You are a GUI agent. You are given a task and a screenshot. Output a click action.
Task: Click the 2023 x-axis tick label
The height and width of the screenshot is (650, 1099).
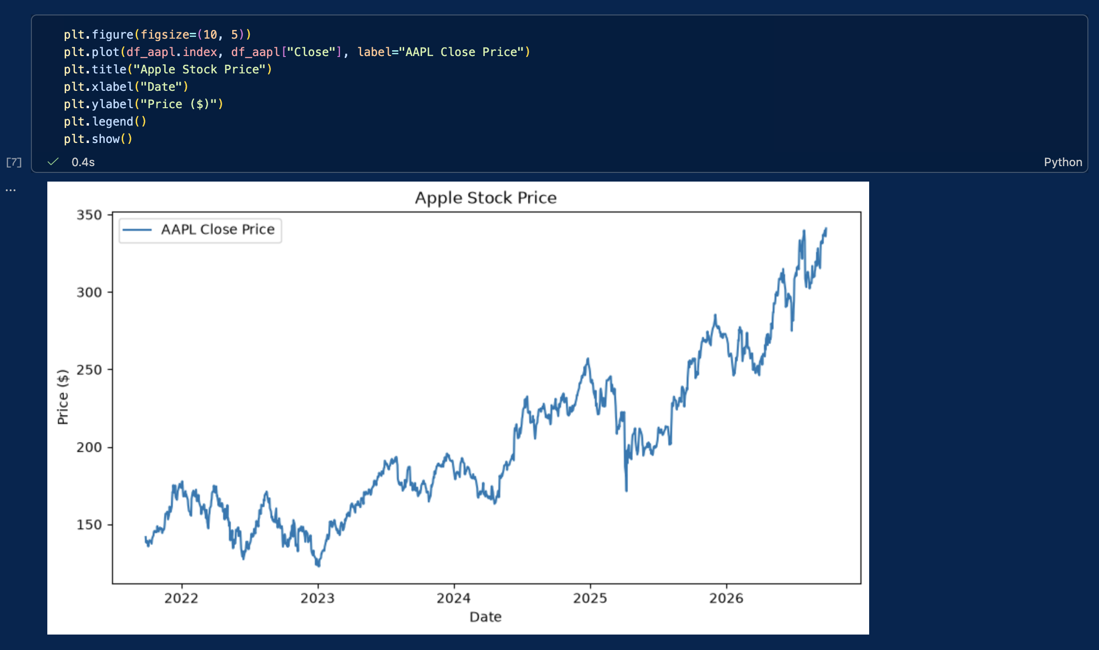pos(318,598)
